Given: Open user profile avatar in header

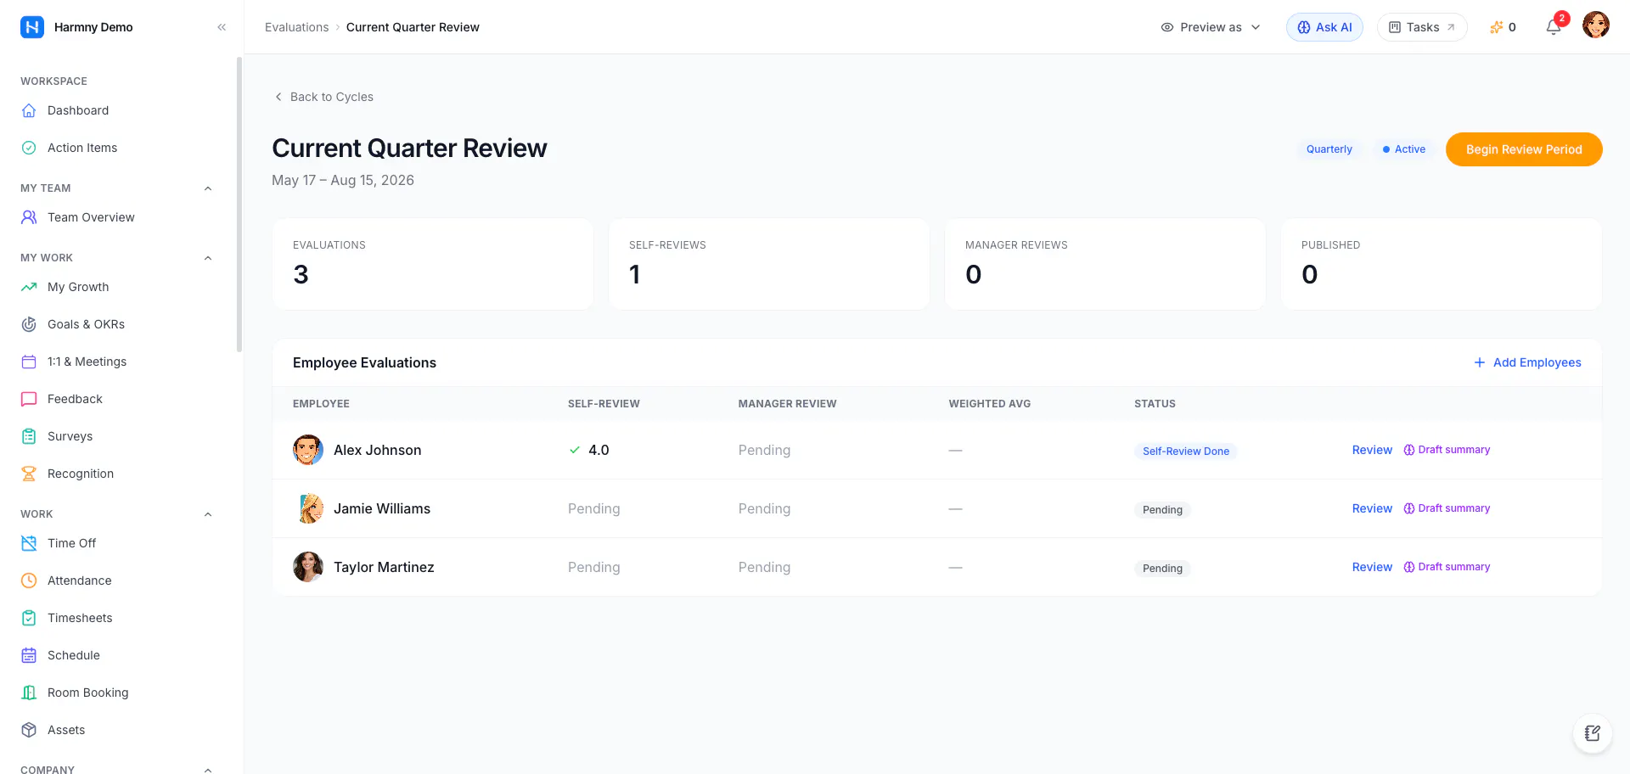Looking at the screenshot, I should (1596, 25).
